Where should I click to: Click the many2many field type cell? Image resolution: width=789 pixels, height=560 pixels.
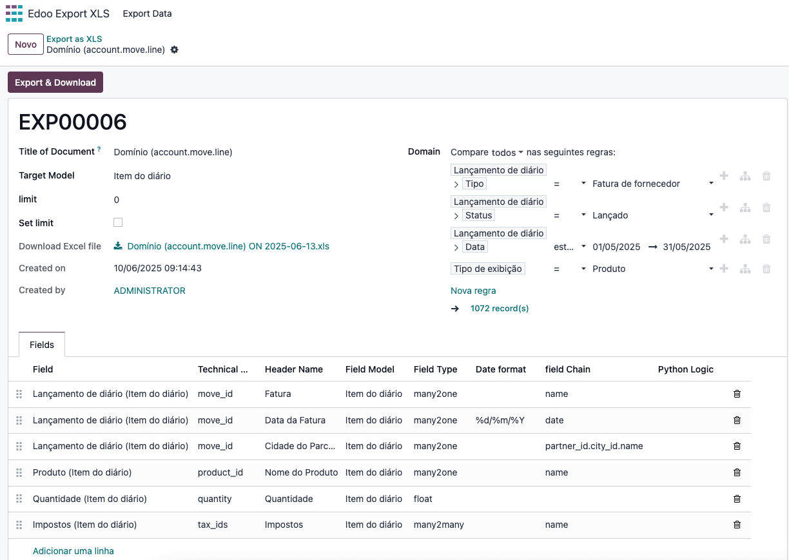click(439, 525)
